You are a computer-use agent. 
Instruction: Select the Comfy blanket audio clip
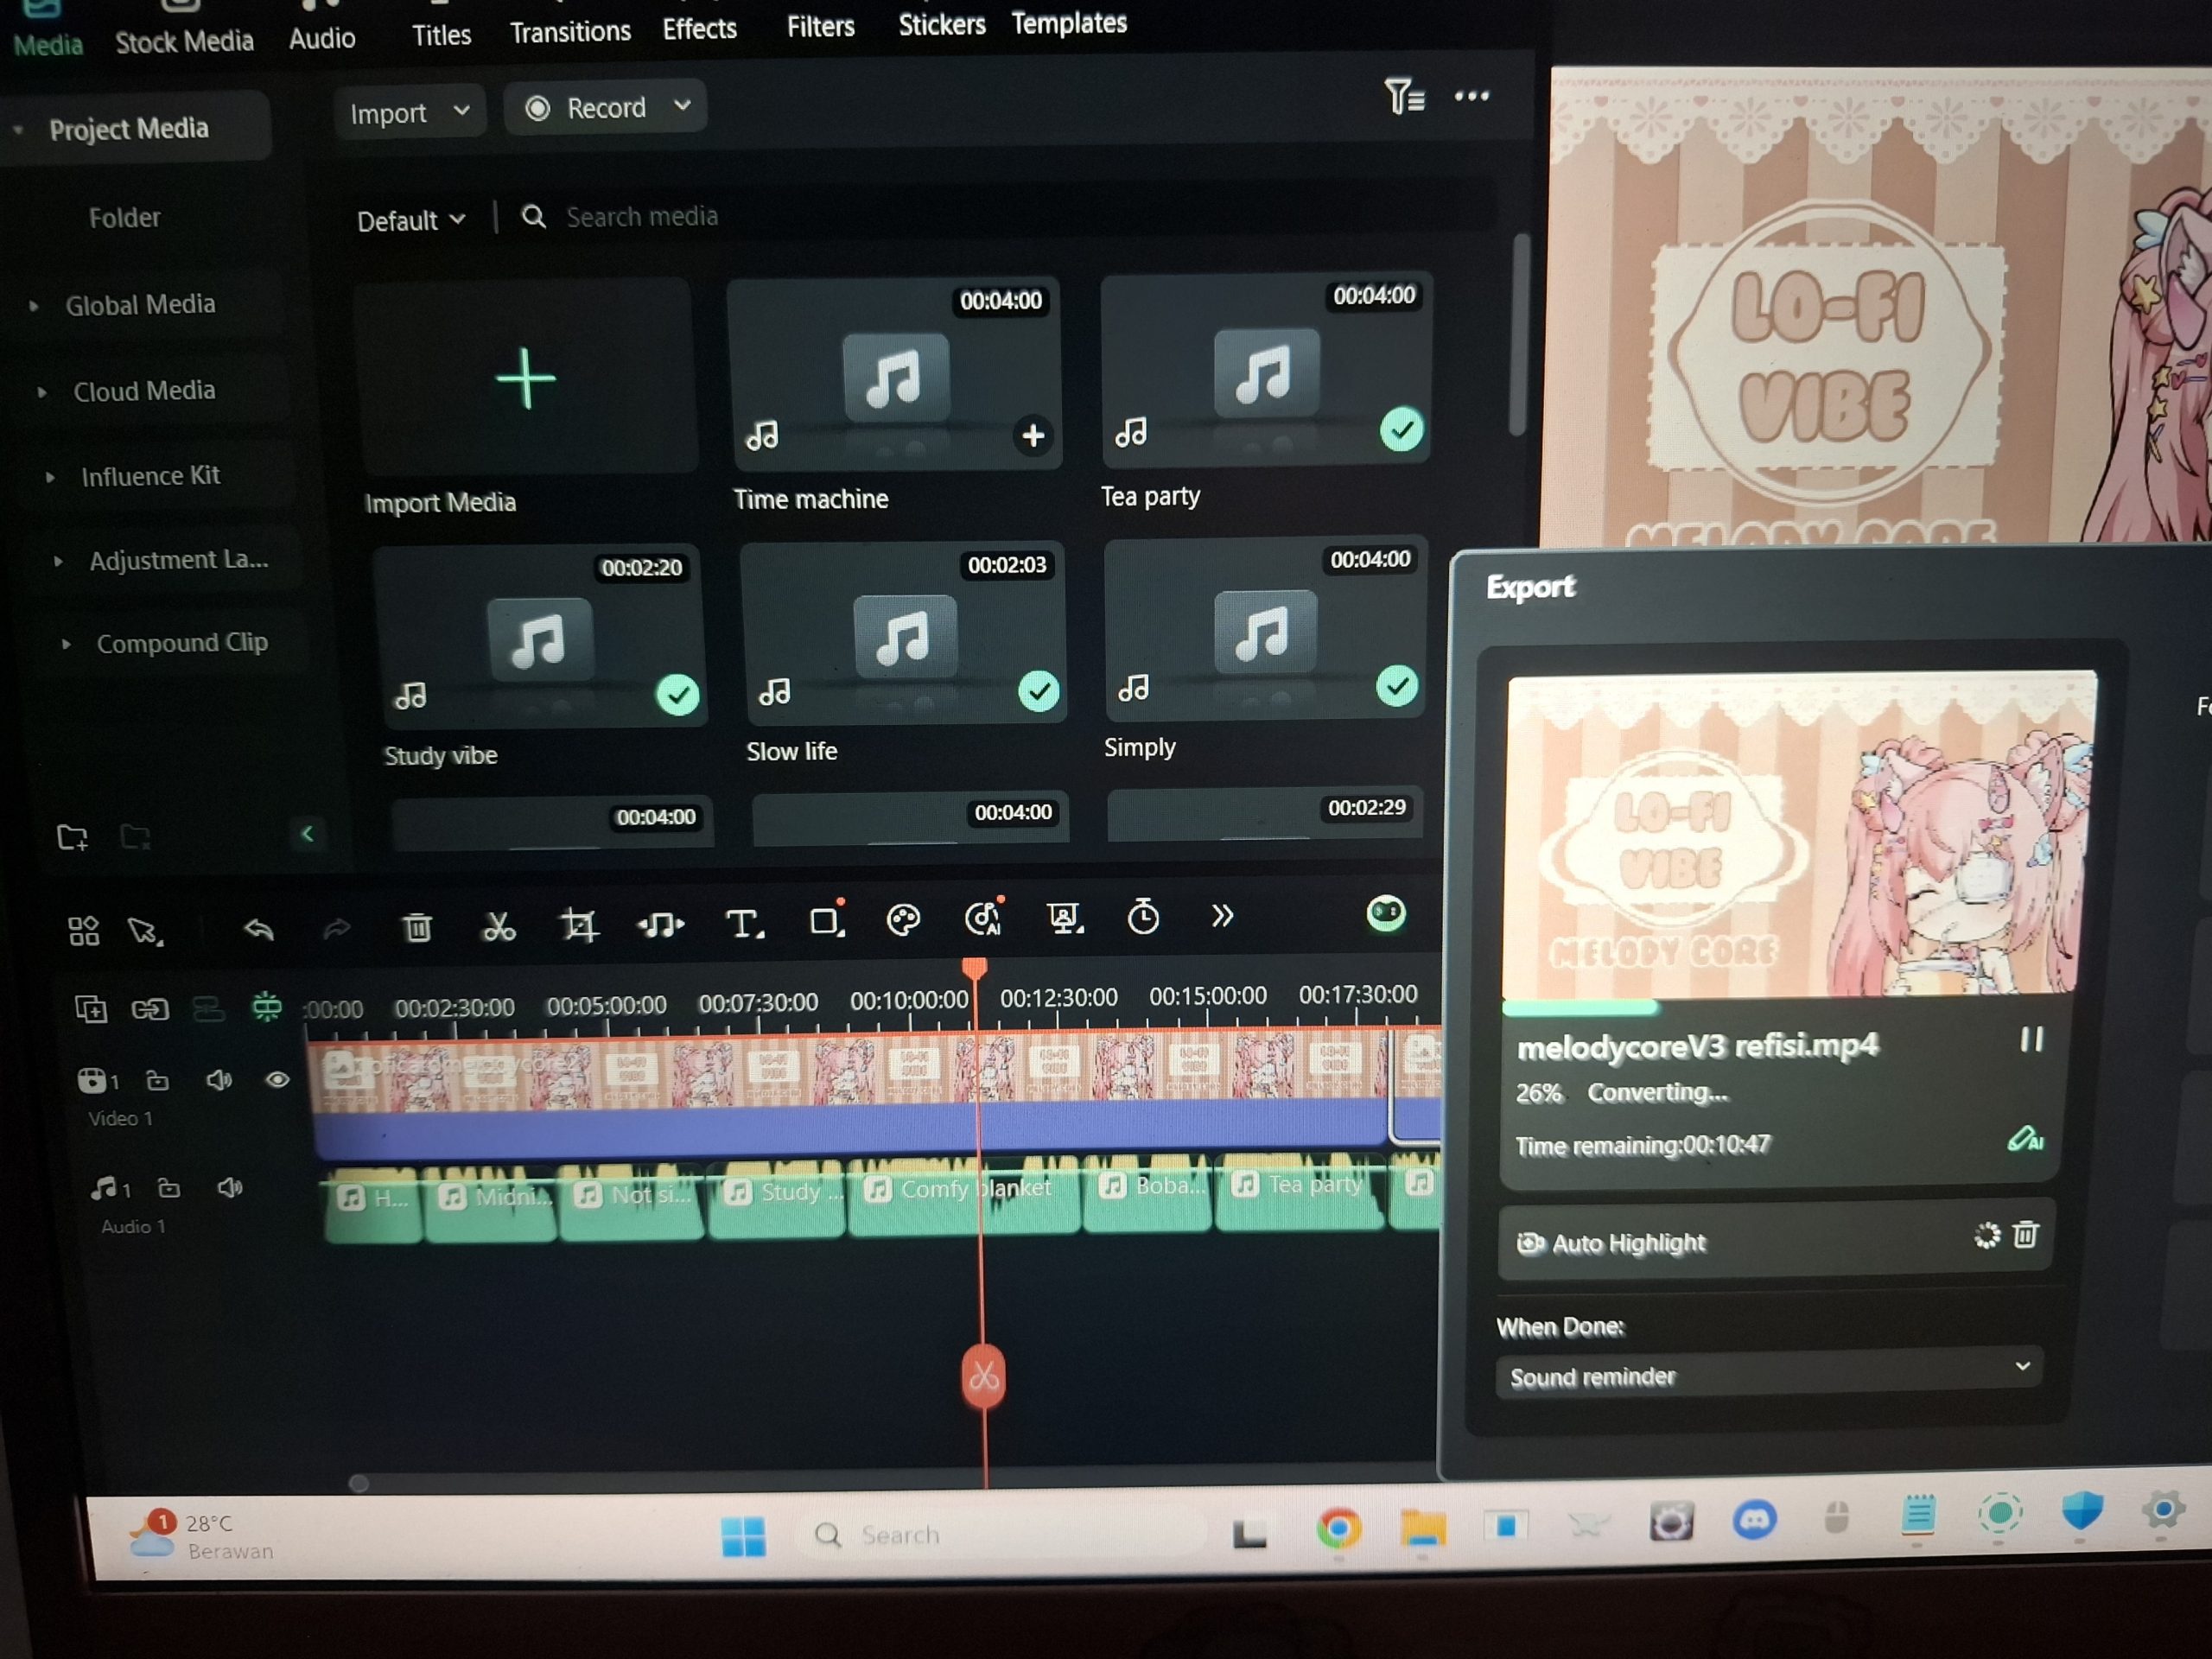964,1195
